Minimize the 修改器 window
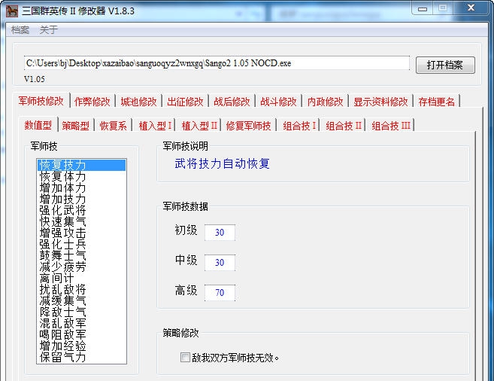This screenshot has height=381, width=494. pyautogui.click(x=423, y=8)
